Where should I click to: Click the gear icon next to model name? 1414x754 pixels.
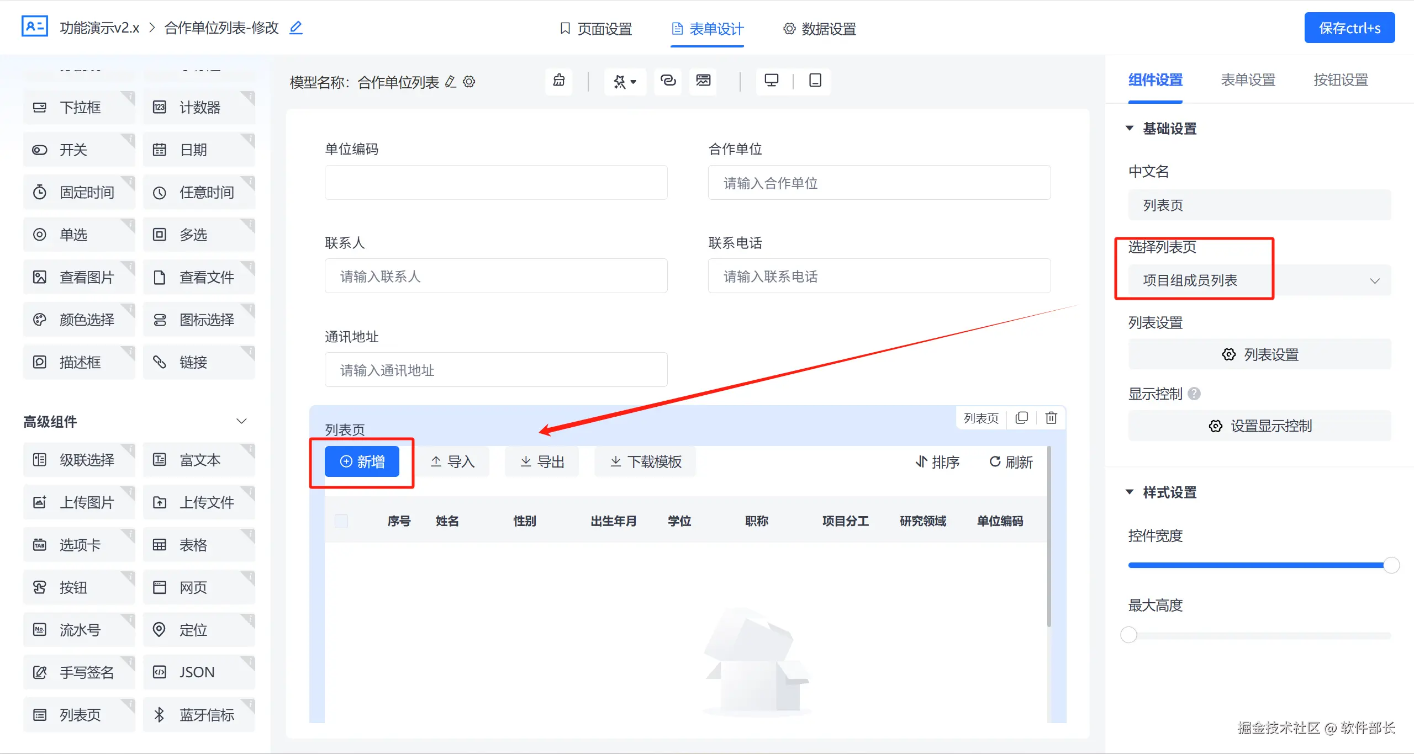[469, 82]
